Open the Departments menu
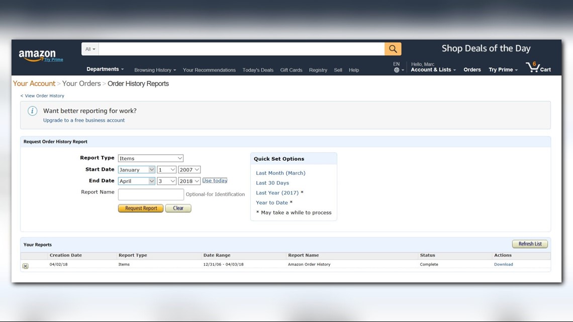Screen dimensions: 573x322 [105, 69]
